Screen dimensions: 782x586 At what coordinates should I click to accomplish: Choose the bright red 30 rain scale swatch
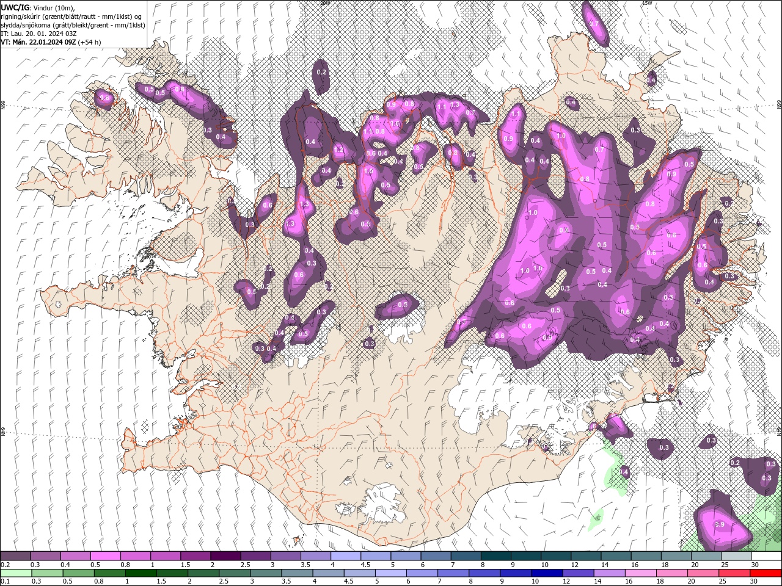pyautogui.click(x=765, y=573)
